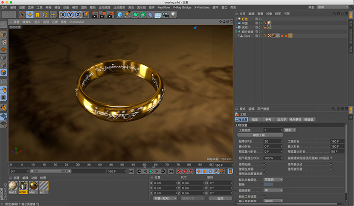Toggle the second red autokey button
The image size is (354, 206).
pyautogui.click(x=185, y=171)
